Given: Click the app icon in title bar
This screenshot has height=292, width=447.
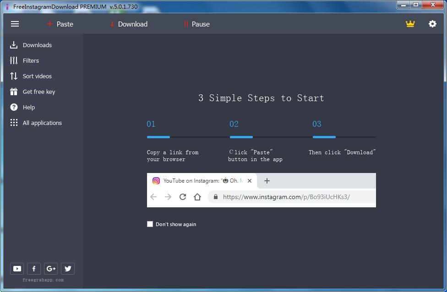Looking at the screenshot, I should click(x=7, y=6).
